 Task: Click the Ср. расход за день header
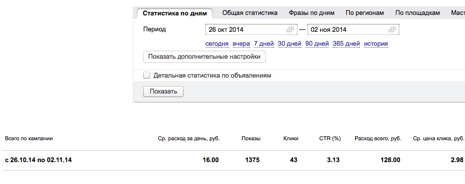(x=189, y=138)
